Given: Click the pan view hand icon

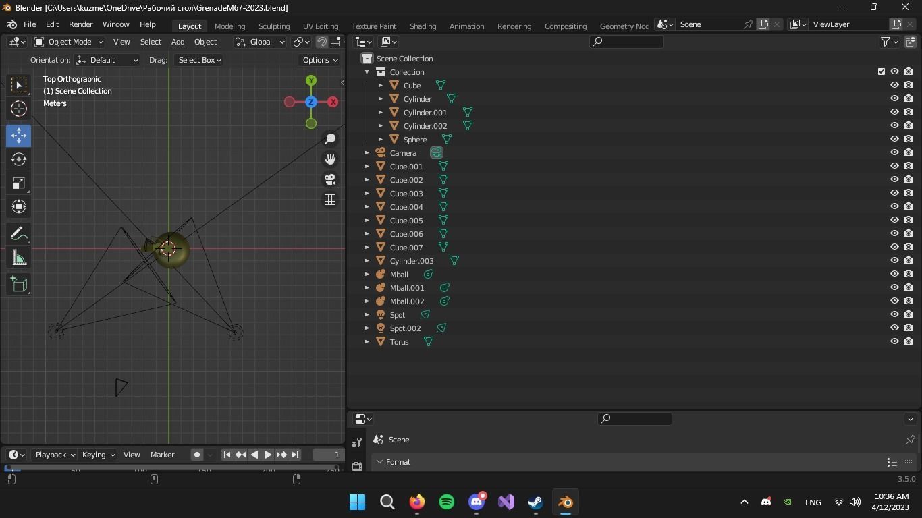Looking at the screenshot, I should [330, 159].
